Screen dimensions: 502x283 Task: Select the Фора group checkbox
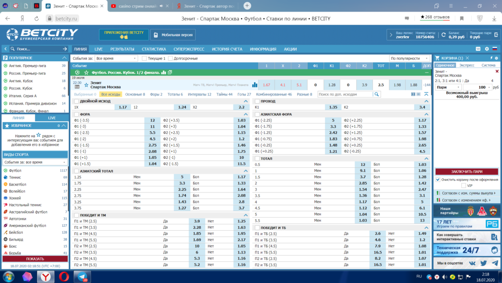(76, 115)
